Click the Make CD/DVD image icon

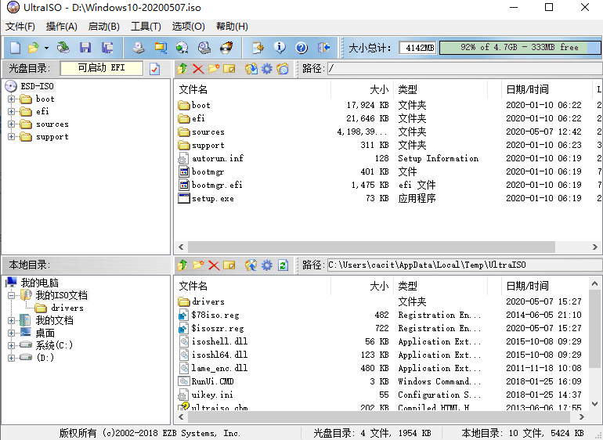[x=139, y=48]
